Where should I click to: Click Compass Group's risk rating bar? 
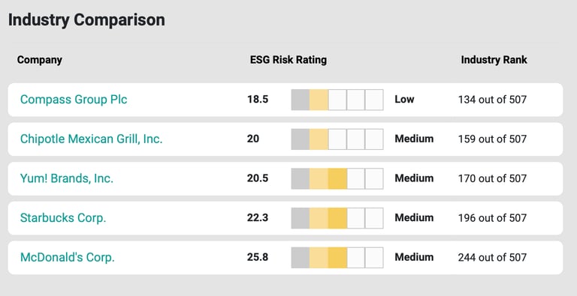tap(337, 100)
